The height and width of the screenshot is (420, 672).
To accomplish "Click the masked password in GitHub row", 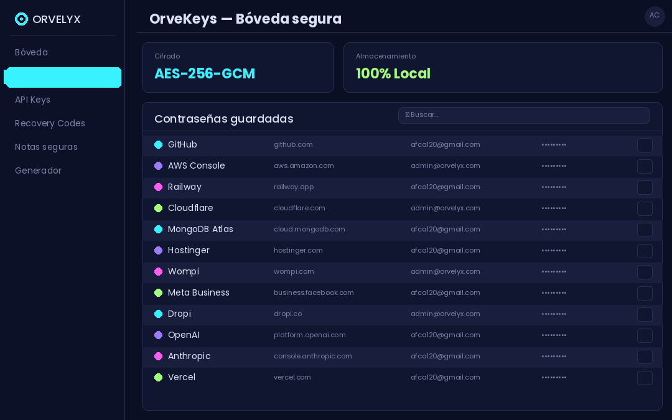I will point(554,145).
